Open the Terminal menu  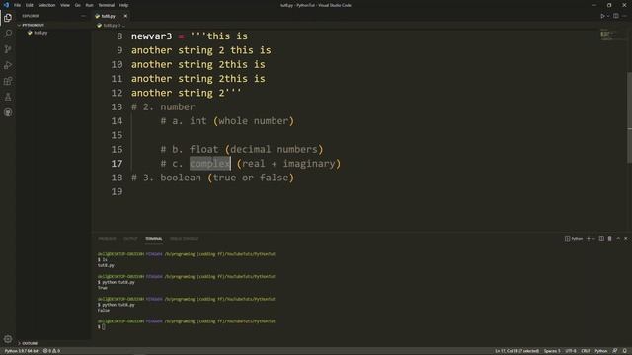(107, 5)
